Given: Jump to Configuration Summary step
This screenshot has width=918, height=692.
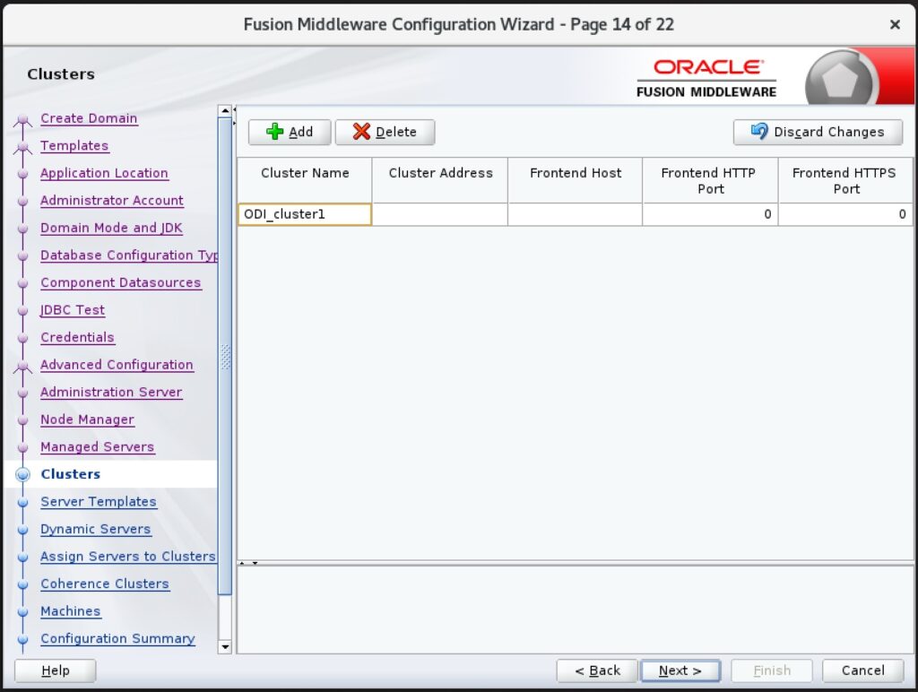Looking at the screenshot, I should pos(117,639).
